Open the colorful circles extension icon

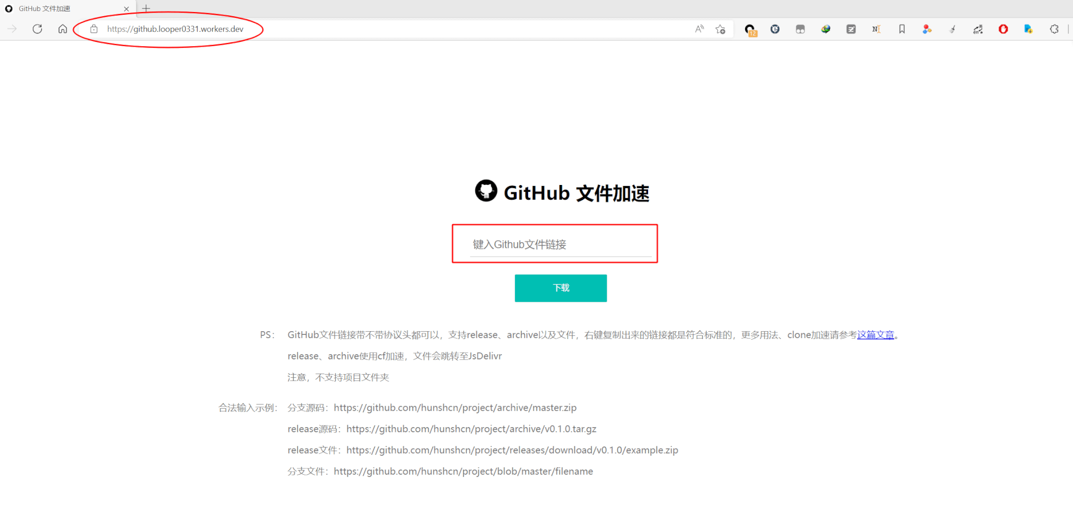(927, 29)
